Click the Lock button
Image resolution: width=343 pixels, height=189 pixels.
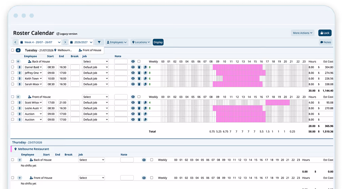point(325,33)
